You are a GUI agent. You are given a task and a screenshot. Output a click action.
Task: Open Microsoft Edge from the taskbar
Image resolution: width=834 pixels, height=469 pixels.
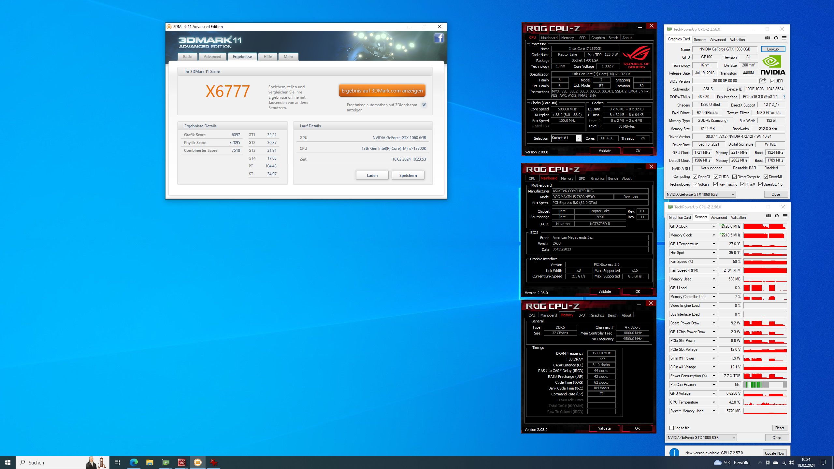(134, 462)
